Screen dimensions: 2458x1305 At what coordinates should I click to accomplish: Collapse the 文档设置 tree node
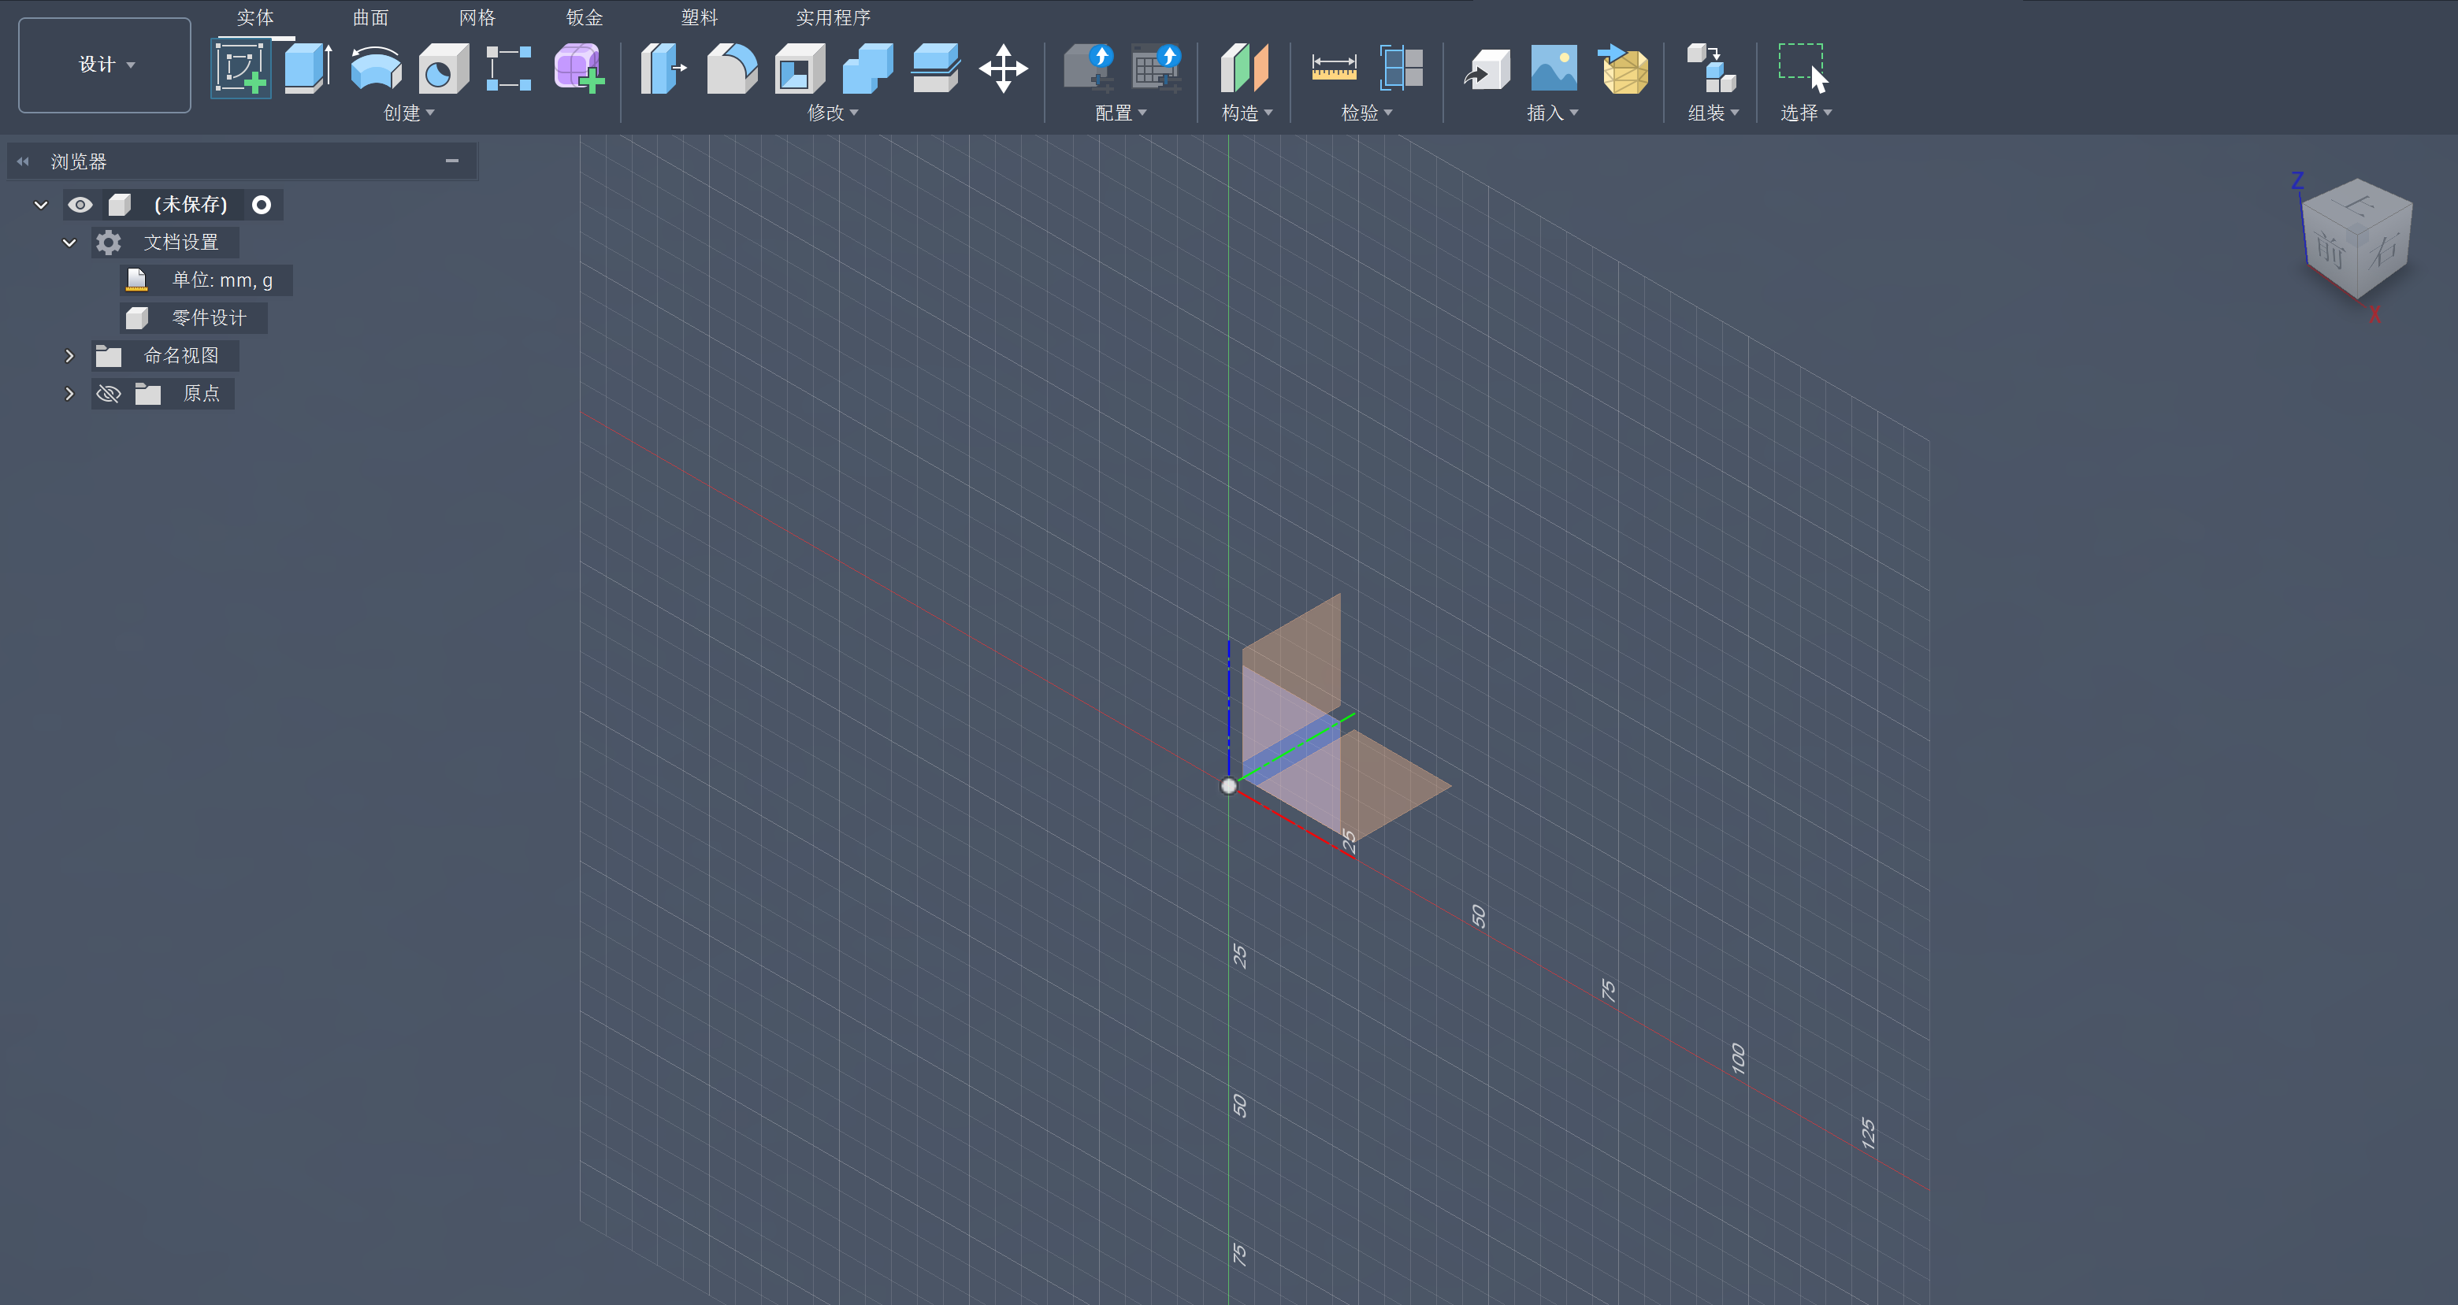click(69, 243)
